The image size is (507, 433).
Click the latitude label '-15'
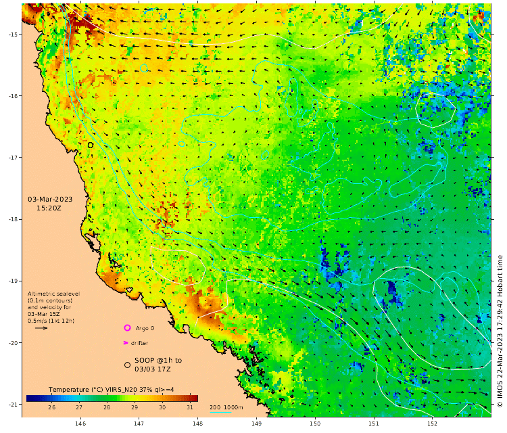pyautogui.click(x=13, y=35)
